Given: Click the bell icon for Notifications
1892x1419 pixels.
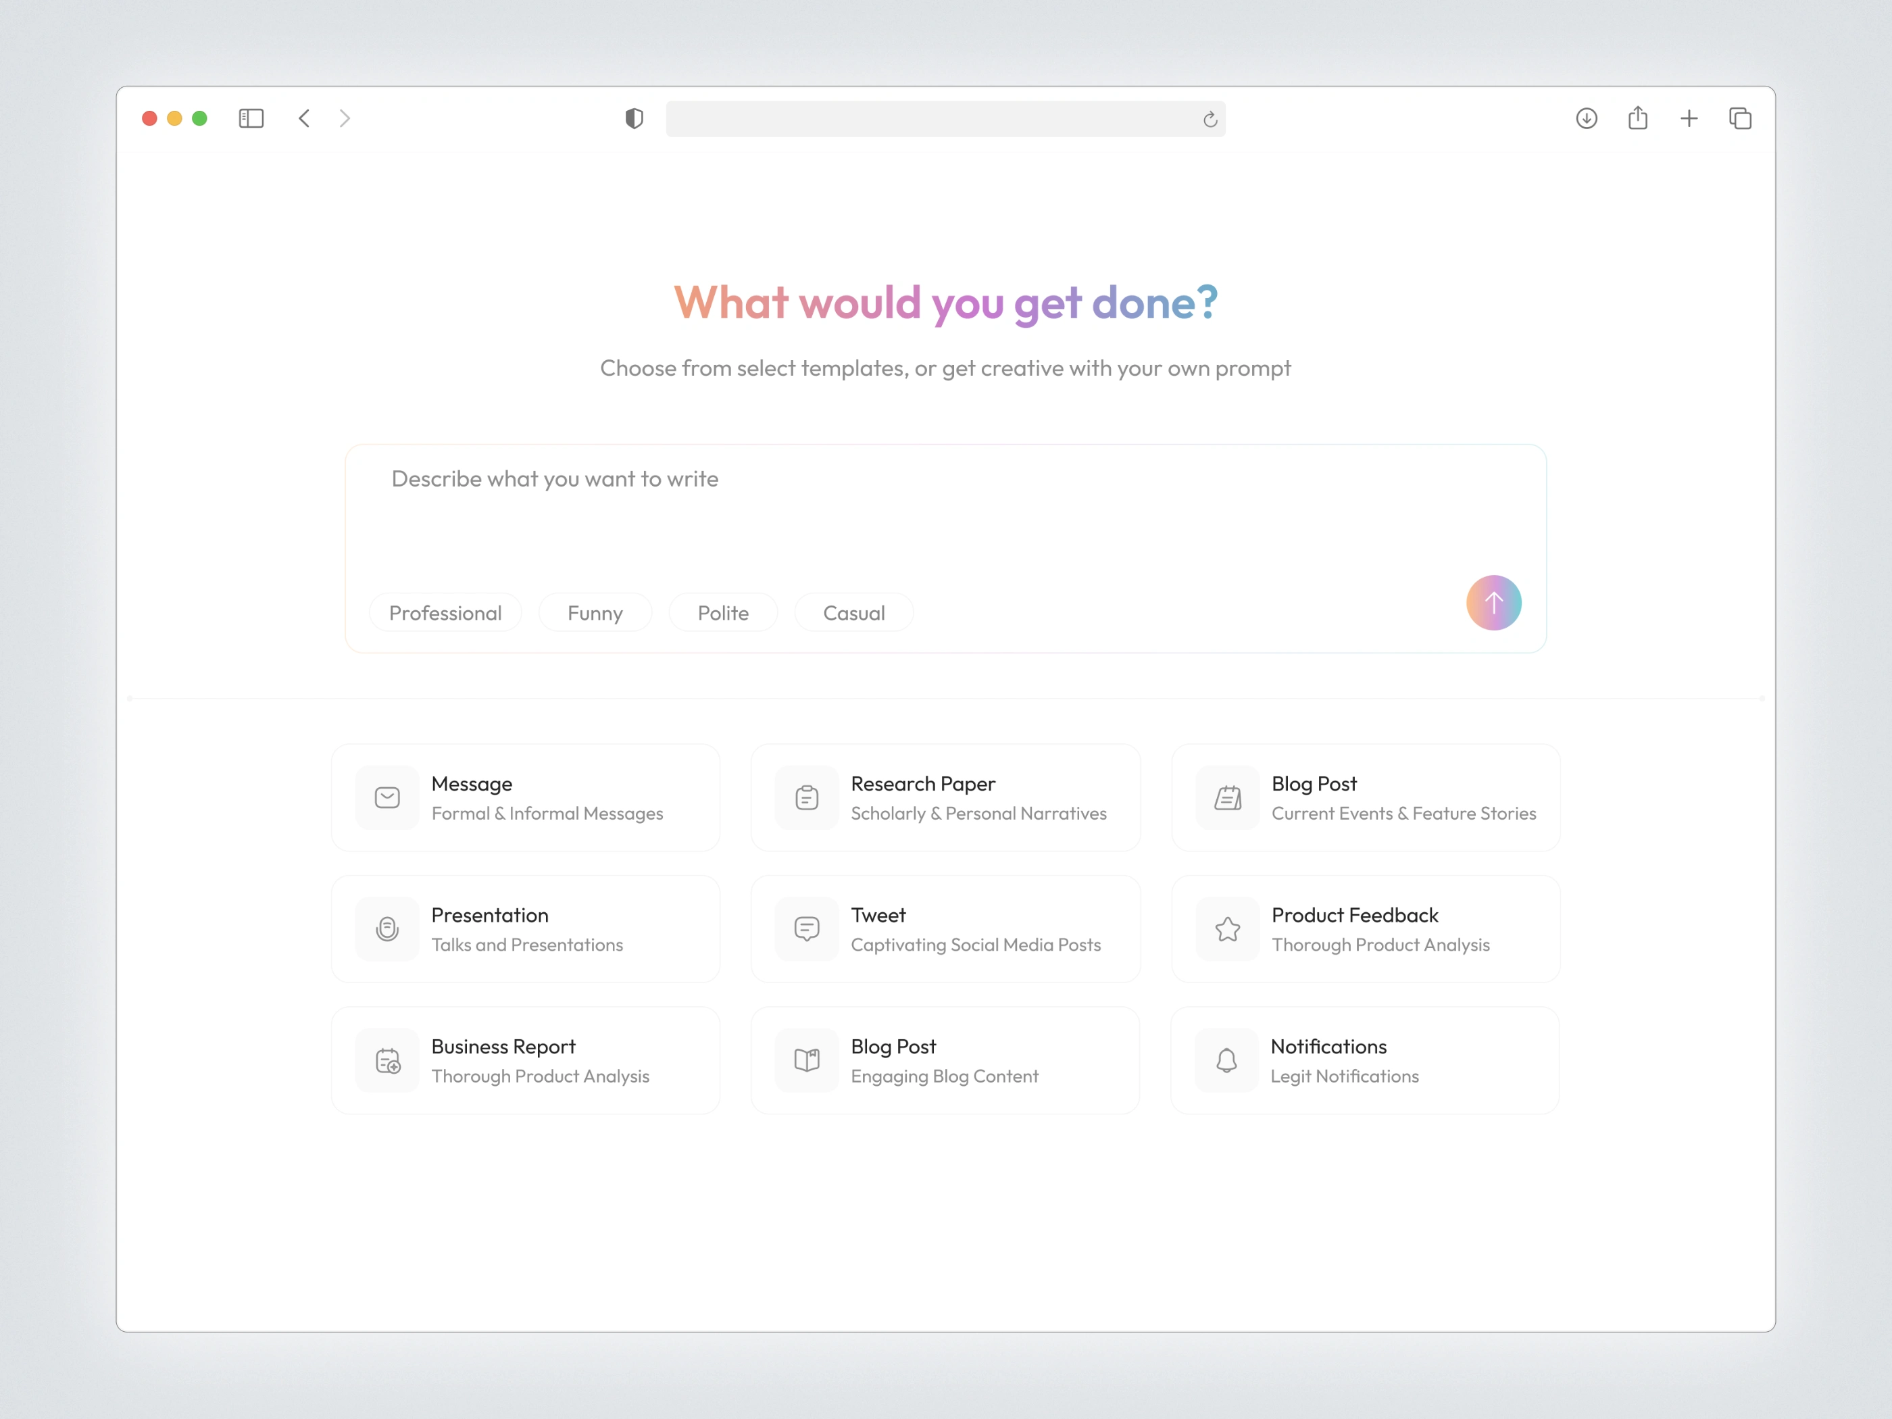Looking at the screenshot, I should pos(1226,1061).
